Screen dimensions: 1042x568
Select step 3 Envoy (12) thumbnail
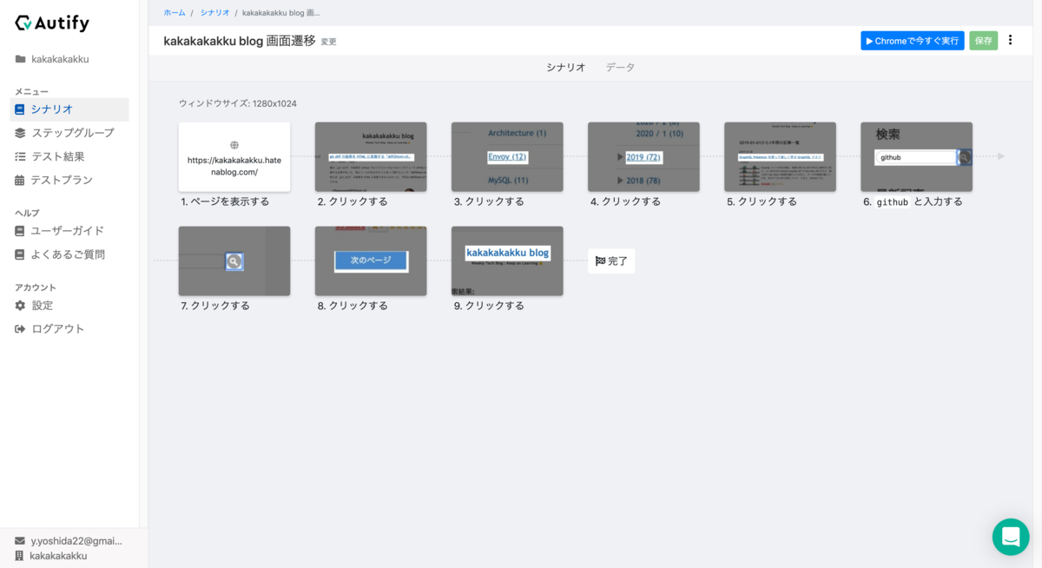(507, 156)
